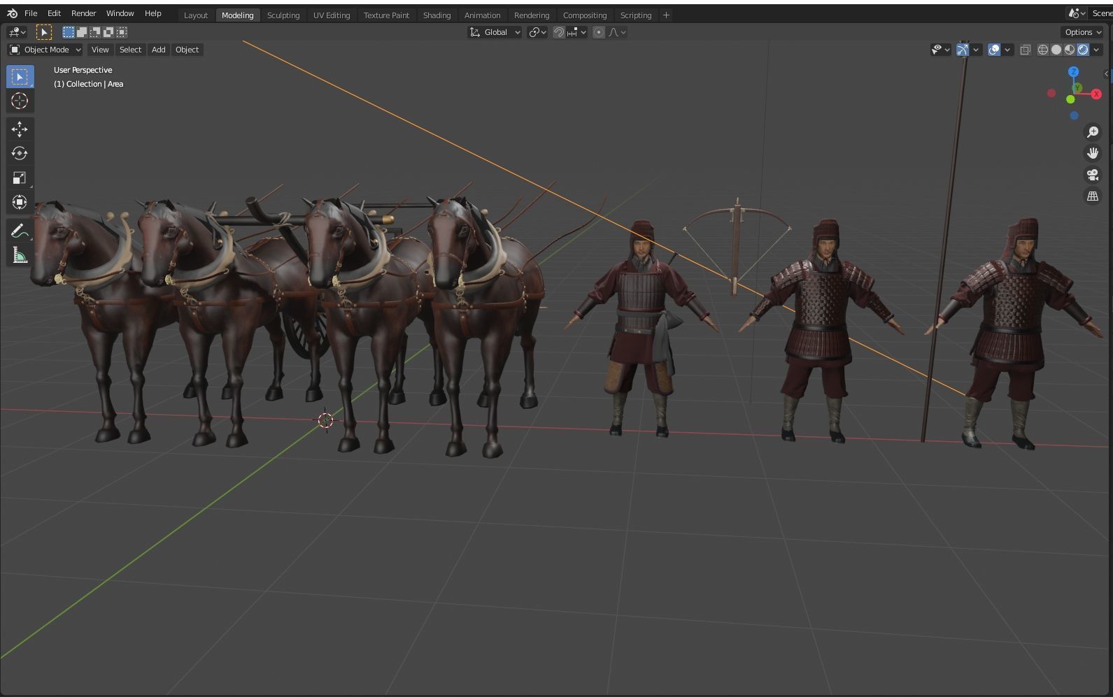Choose the Extend selection mode icon
Viewport: 1113px width, 697px height.
pyautogui.click(x=81, y=32)
